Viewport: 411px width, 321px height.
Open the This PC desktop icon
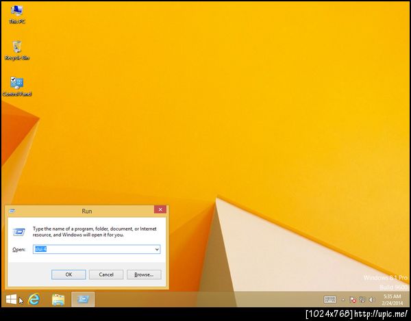pos(17,14)
